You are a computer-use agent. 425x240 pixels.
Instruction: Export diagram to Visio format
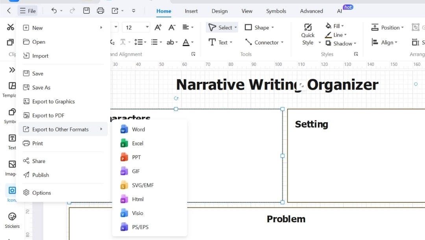(x=150, y=213)
